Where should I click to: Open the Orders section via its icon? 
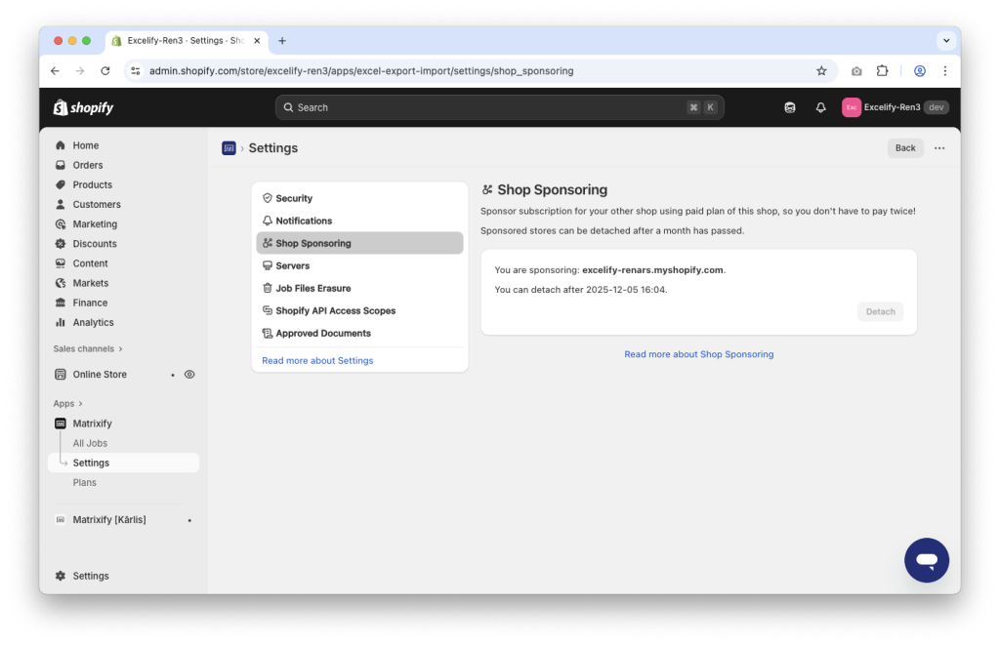61,165
